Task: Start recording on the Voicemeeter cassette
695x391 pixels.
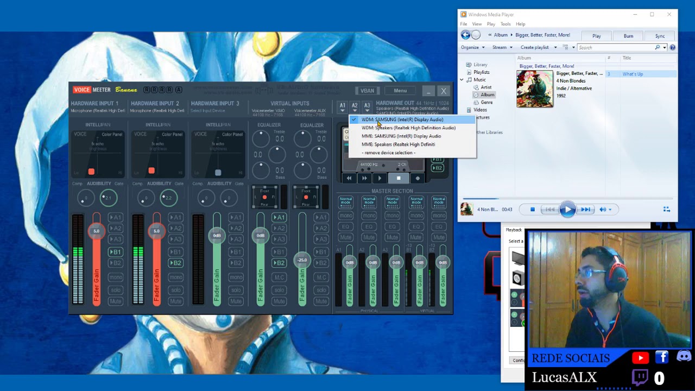Action: 418,178
